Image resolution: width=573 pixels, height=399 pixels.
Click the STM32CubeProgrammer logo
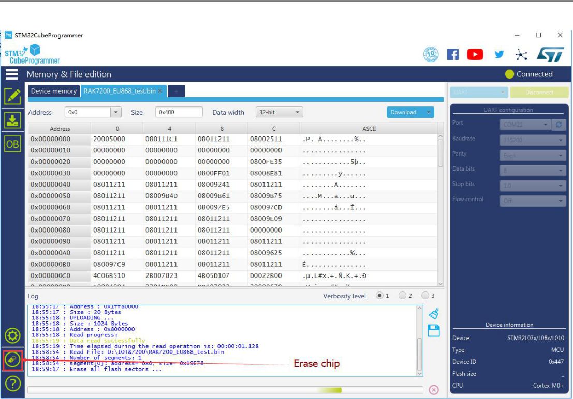[x=32, y=55]
